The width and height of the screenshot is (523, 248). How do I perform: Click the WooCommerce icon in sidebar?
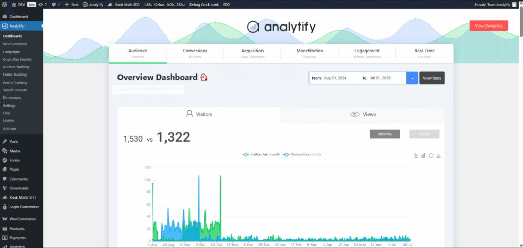(x=5, y=219)
